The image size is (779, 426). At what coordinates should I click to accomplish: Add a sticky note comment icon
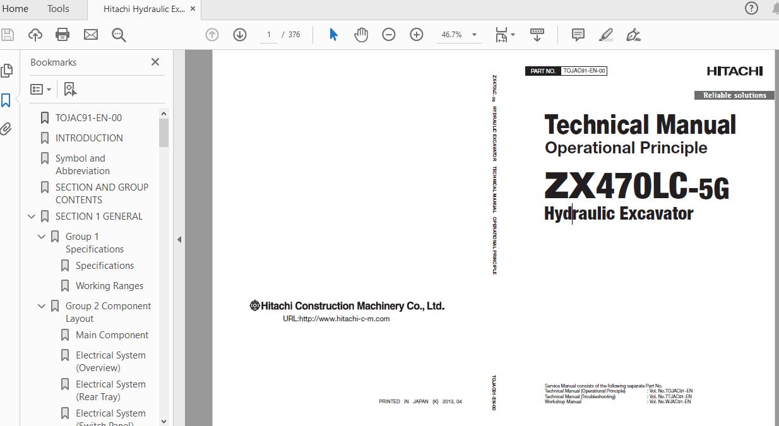[x=578, y=35]
